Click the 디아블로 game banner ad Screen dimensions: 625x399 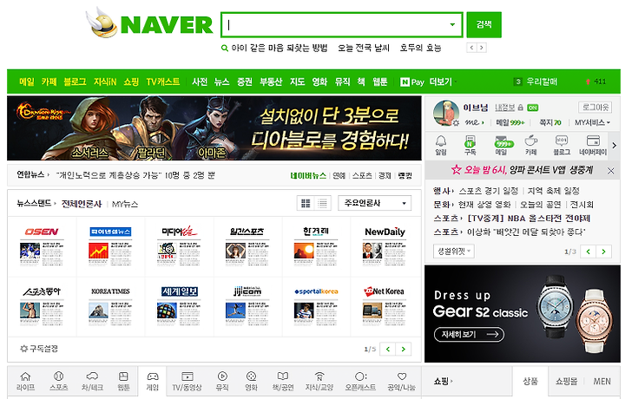coord(214,128)
